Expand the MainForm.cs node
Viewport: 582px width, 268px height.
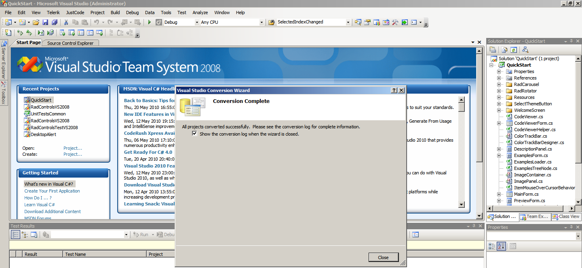(x=499, y=194)
